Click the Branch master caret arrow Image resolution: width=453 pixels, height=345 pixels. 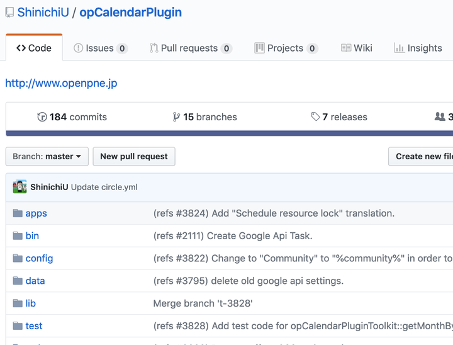click(x=79, y=157)
